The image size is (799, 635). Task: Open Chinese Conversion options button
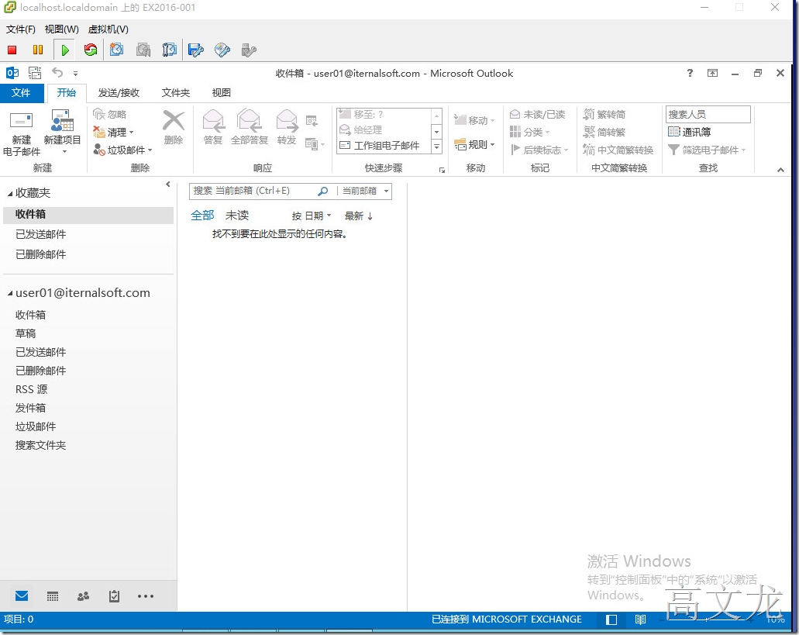(x=618, y=150)
